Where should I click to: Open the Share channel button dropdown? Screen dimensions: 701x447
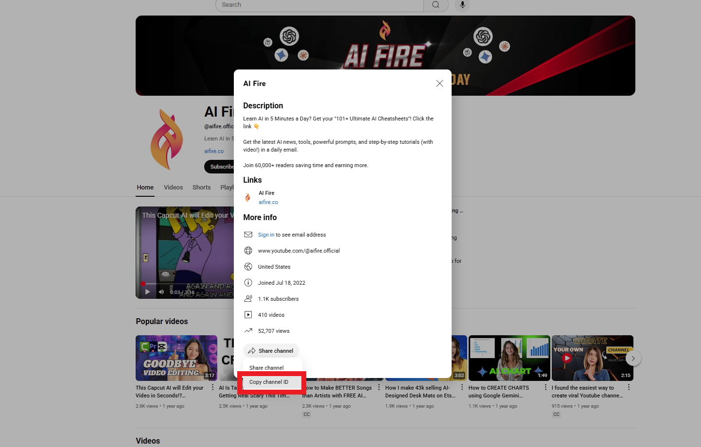pos(271,351)
